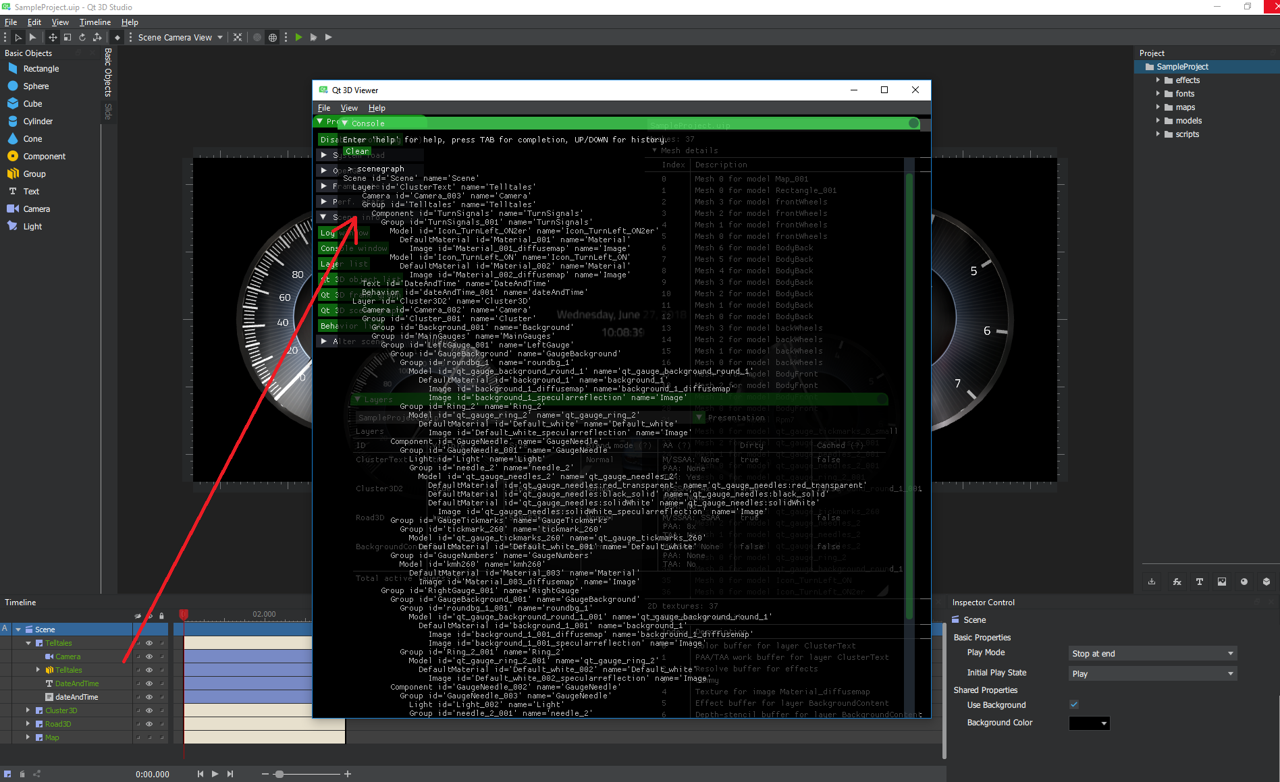Select the Scale tool in toolbar

[68, 37]
